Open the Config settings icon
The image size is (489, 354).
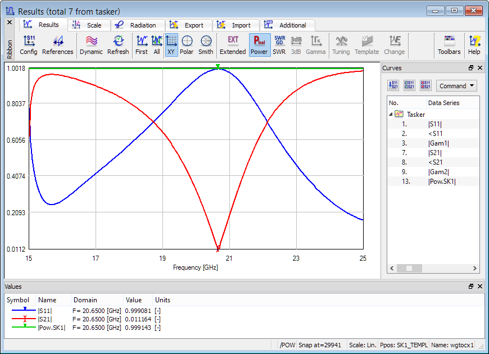click(x=28, y=45)
